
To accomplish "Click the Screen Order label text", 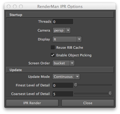I will pos(39,63).
